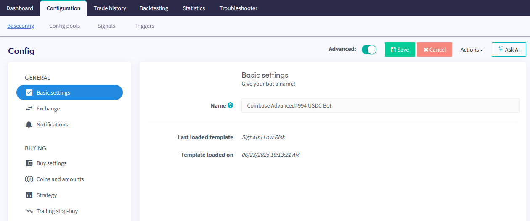
Task: Click the 'Config' page title
Action: pos(21,51)
